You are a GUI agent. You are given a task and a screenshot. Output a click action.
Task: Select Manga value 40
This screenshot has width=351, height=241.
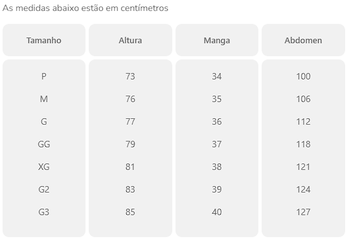coord(217,212)
